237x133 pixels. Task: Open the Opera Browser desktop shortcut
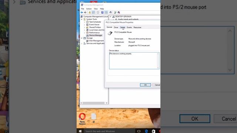82,119
